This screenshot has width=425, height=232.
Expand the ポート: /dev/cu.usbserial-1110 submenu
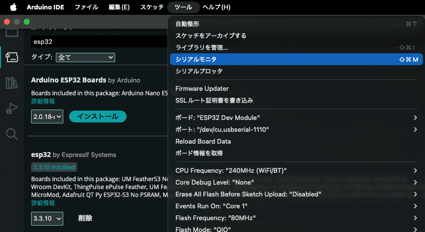pos(296,130)
